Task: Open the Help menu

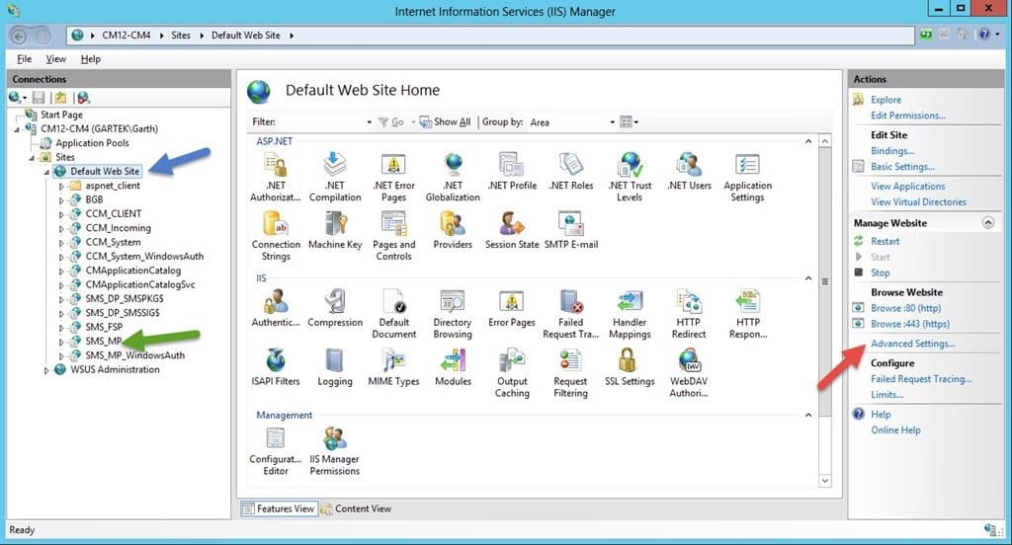Action: pos(90,58)
